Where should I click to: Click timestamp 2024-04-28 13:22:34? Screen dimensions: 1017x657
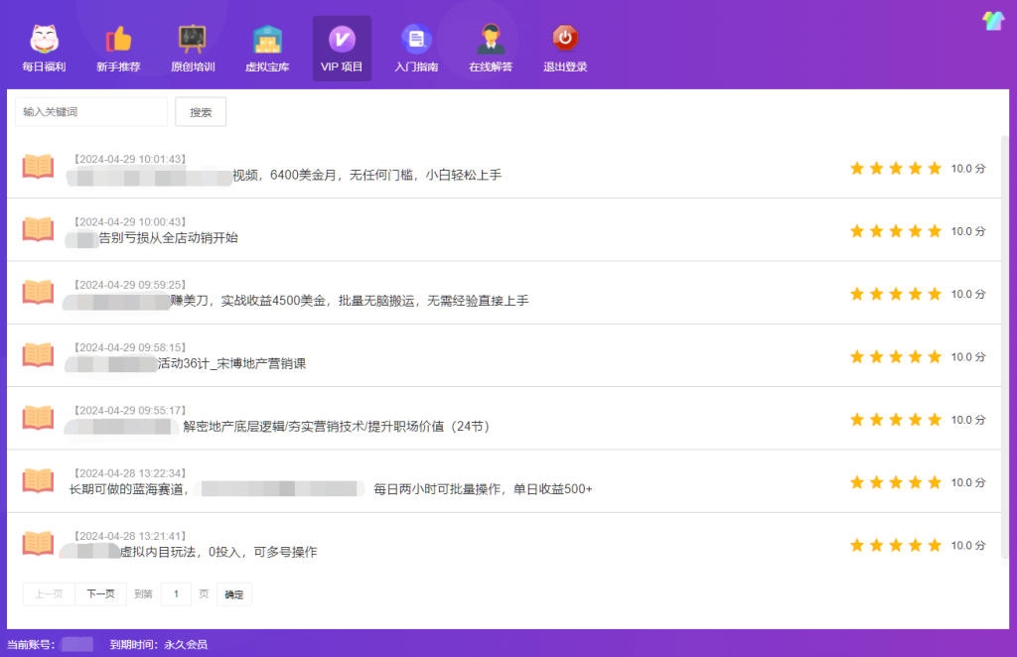click(x=130, y=473)
